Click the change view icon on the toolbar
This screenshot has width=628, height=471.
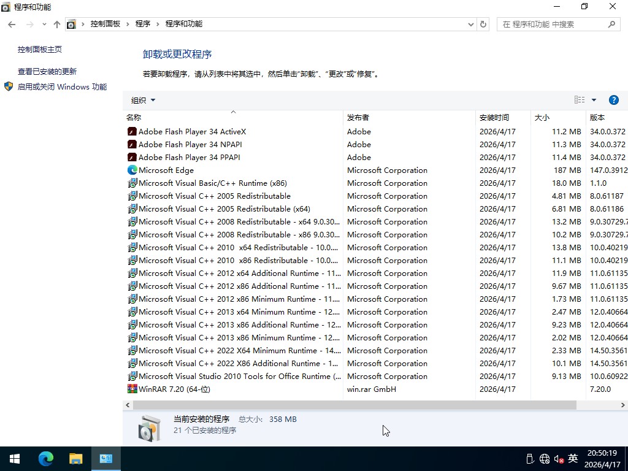coord(579,99)
